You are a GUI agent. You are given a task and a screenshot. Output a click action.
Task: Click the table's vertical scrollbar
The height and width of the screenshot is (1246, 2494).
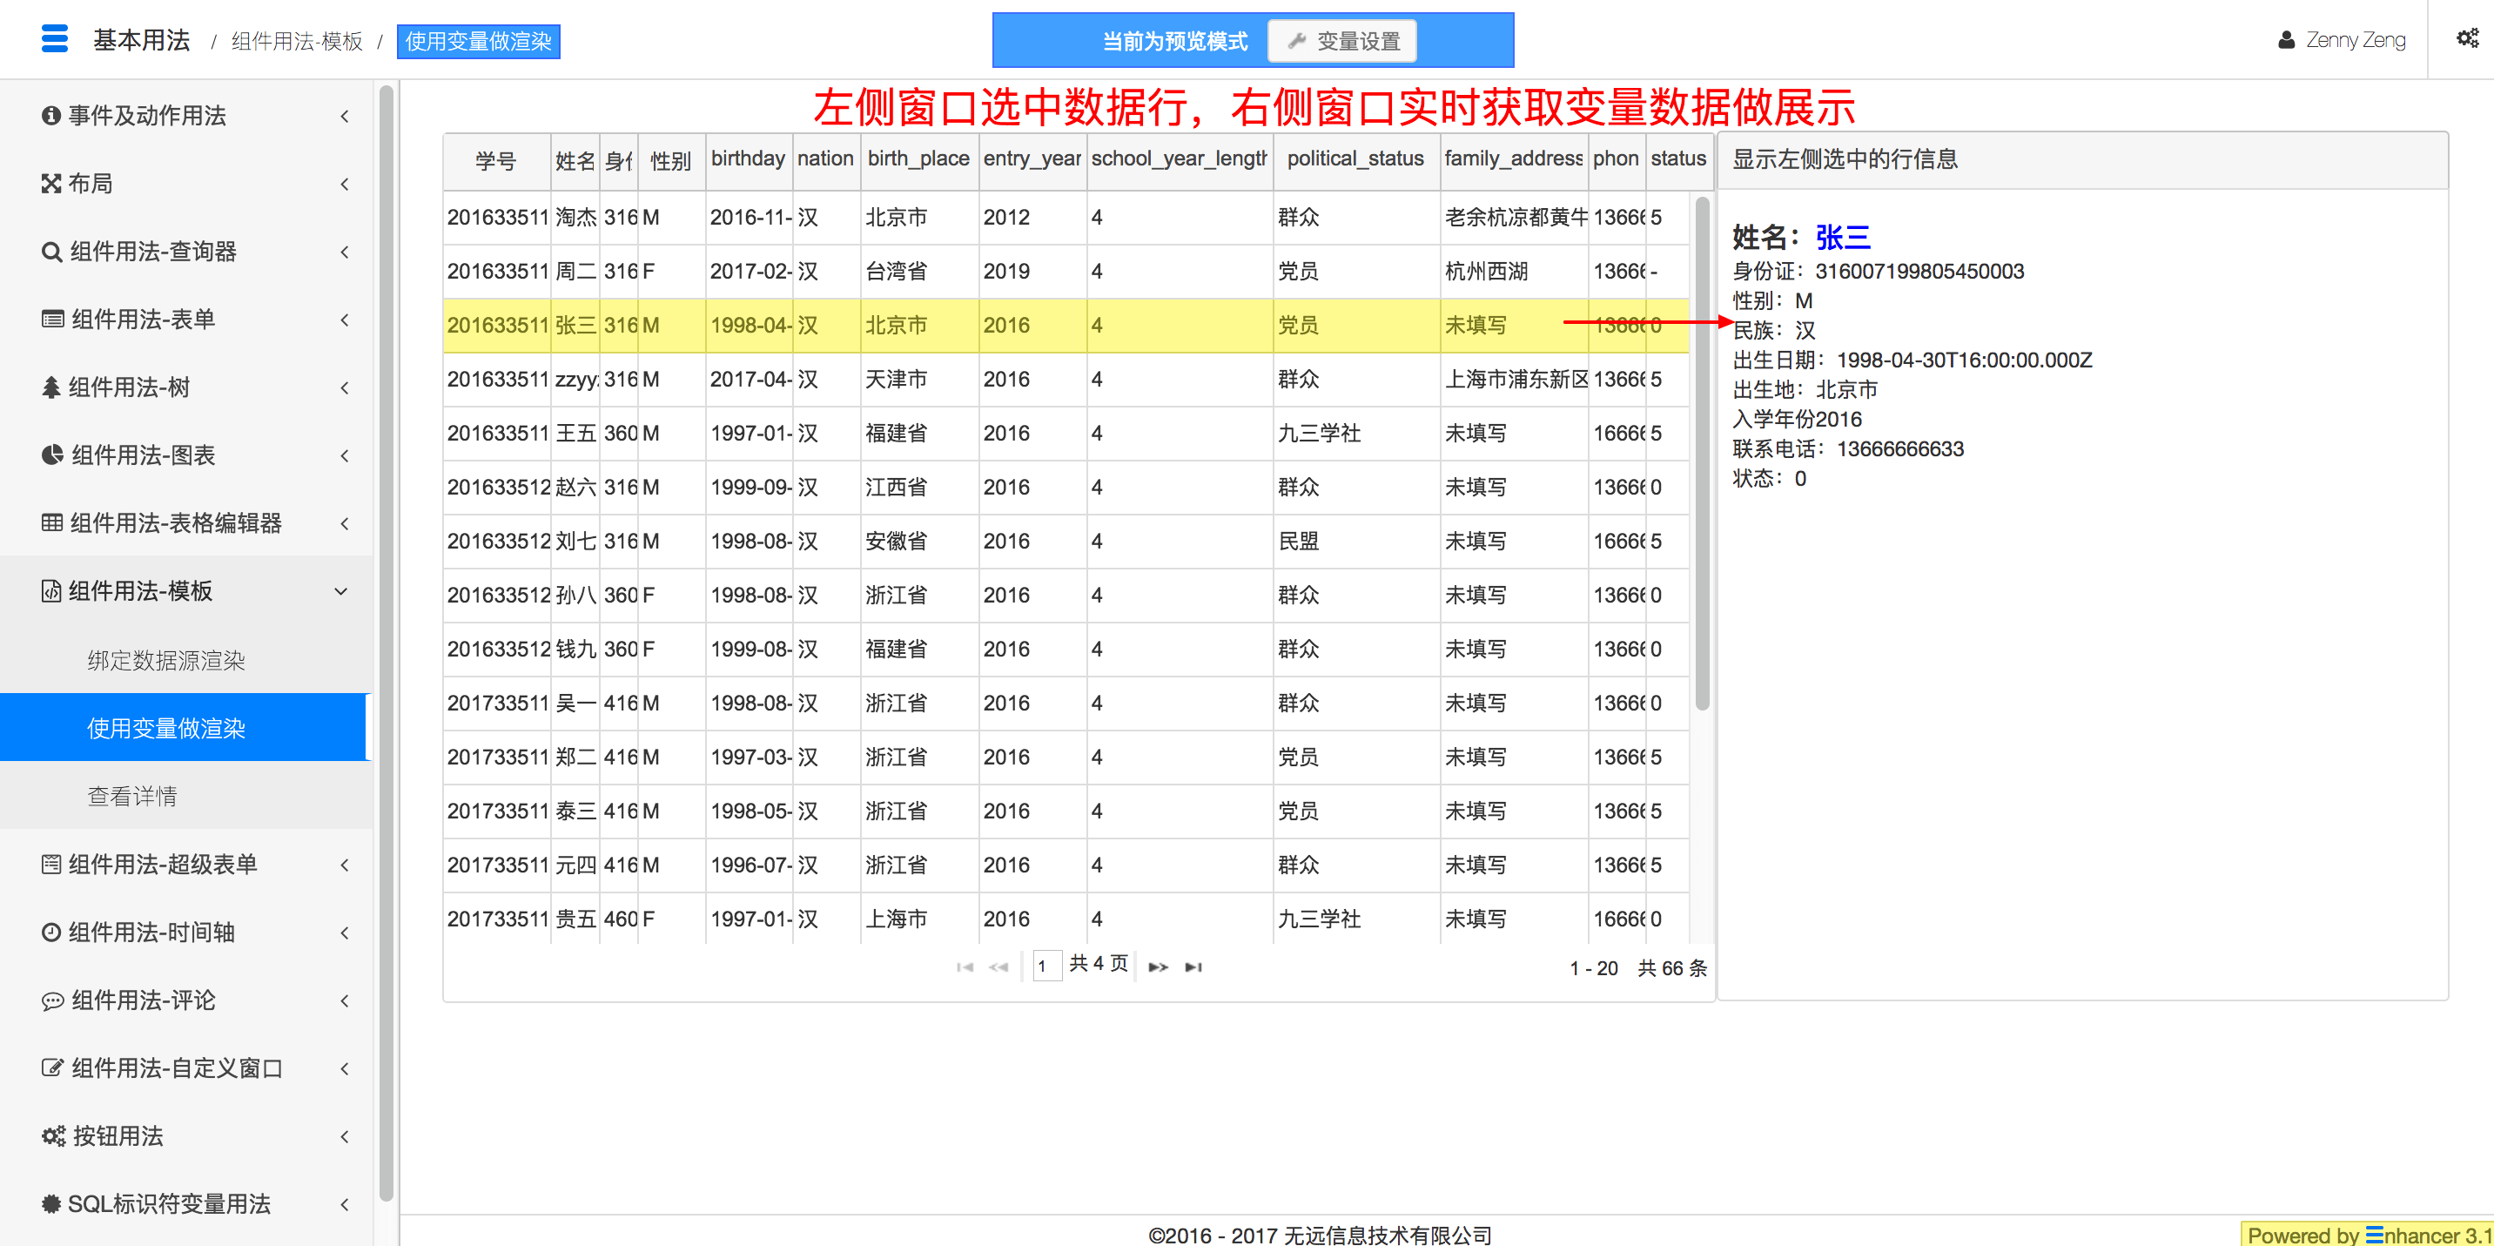(x=1702, y=453)
